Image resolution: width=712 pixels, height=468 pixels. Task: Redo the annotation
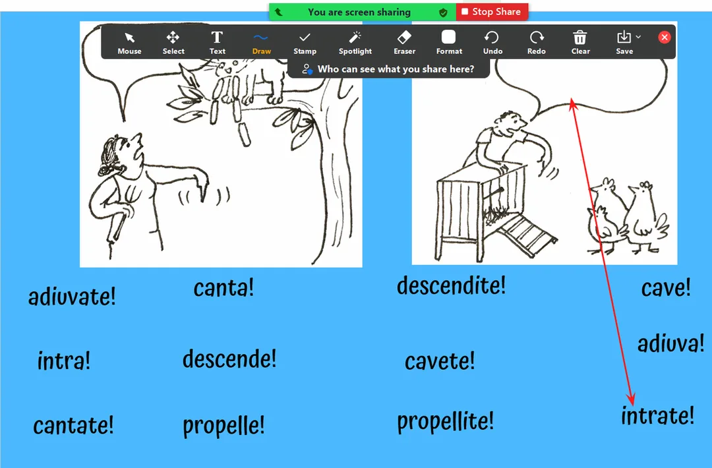[537, 42]
